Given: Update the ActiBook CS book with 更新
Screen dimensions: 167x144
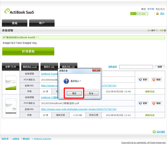Looking at the screenshot, I should click(x=143, y=103).
